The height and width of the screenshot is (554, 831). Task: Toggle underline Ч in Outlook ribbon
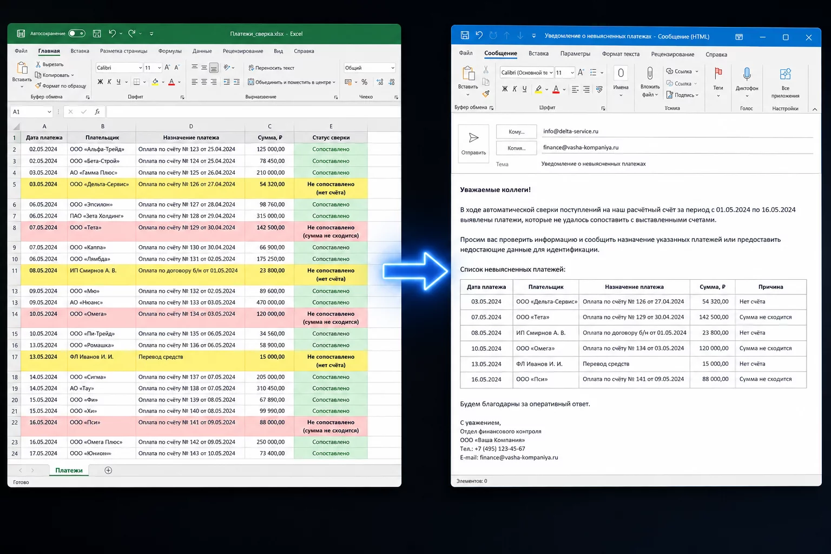click(x=524, y=89)
